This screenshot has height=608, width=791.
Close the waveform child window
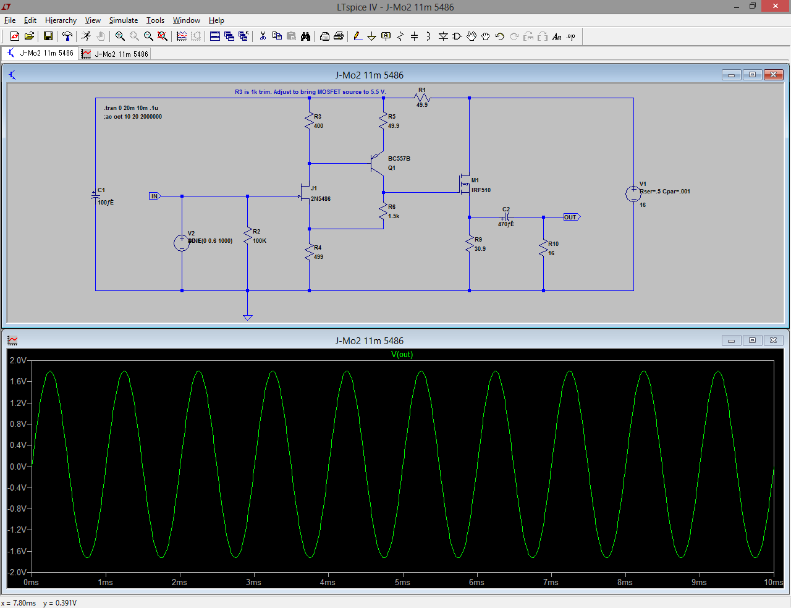click(x=773, y=340)
